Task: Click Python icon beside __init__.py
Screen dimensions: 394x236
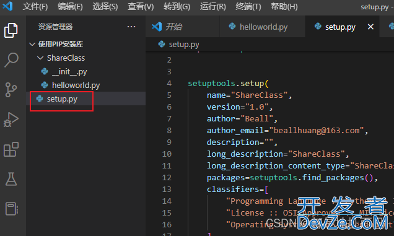Action: click(x=45, y=72)
